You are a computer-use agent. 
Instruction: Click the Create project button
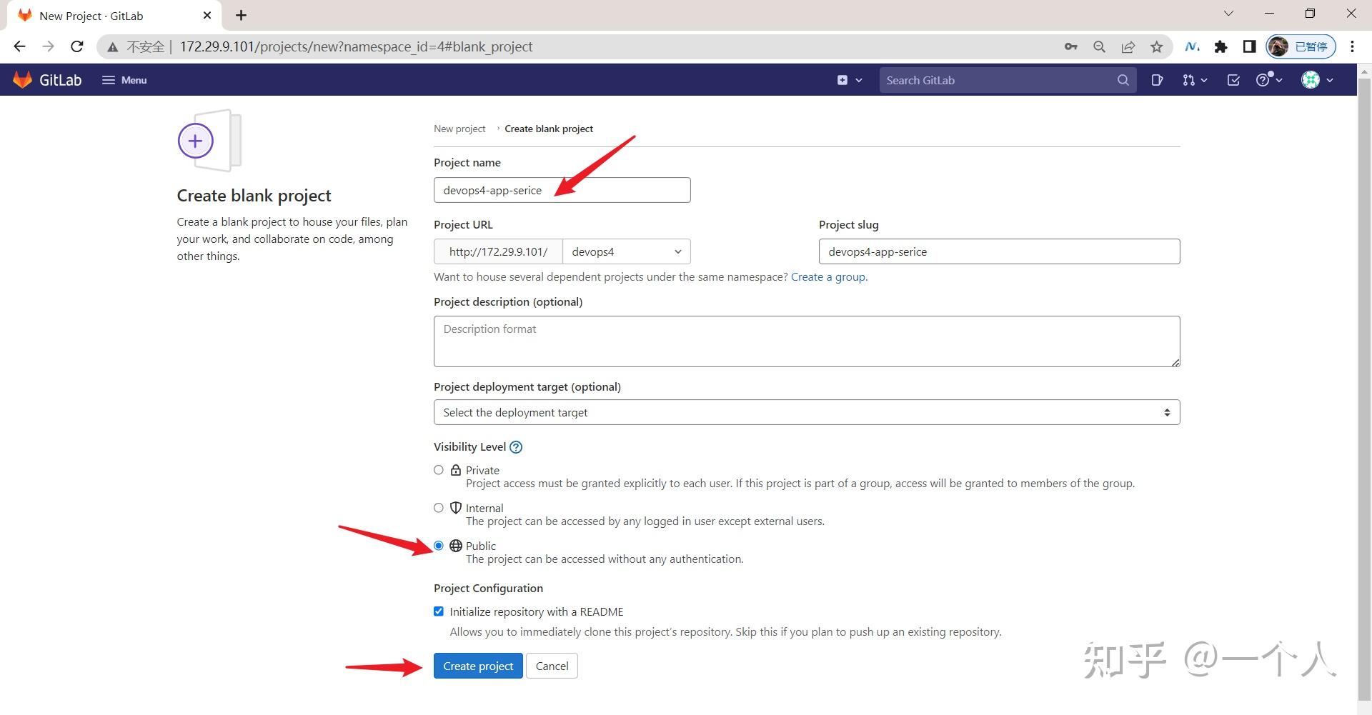tap(478, 666)
